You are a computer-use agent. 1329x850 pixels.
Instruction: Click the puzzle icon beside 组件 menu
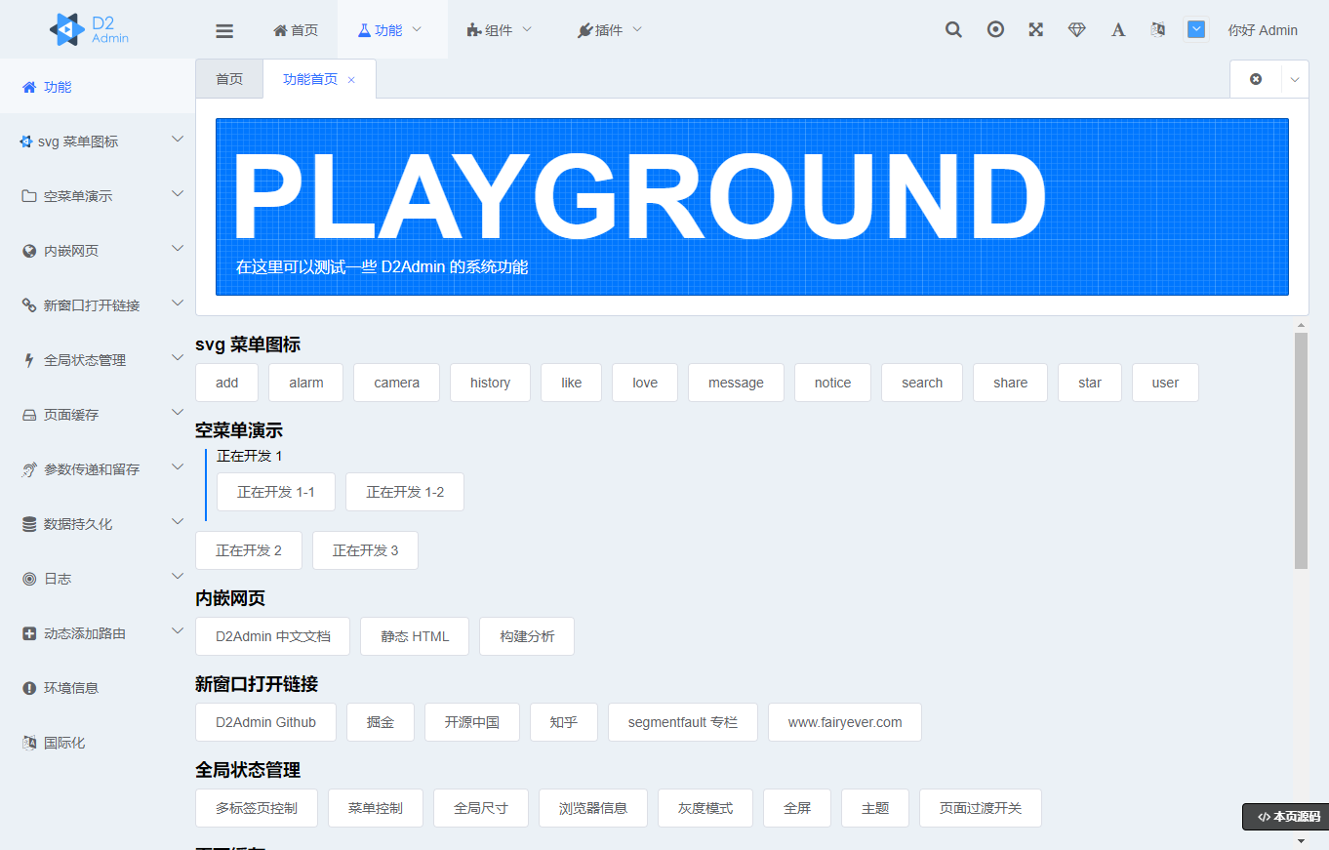(x=474, y=30)
